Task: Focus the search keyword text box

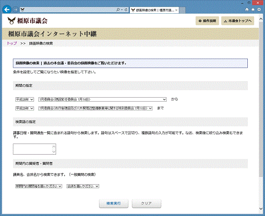Action: coord(32,149)
